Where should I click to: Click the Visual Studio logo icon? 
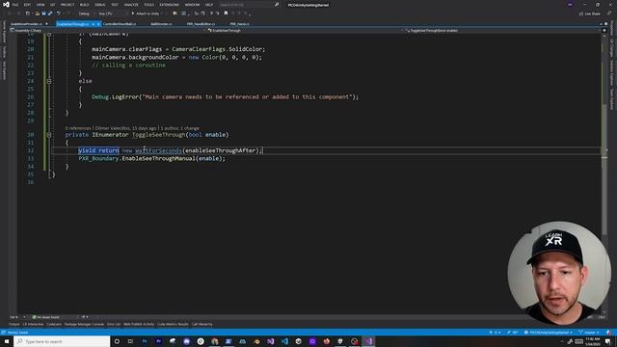[6, 5]
